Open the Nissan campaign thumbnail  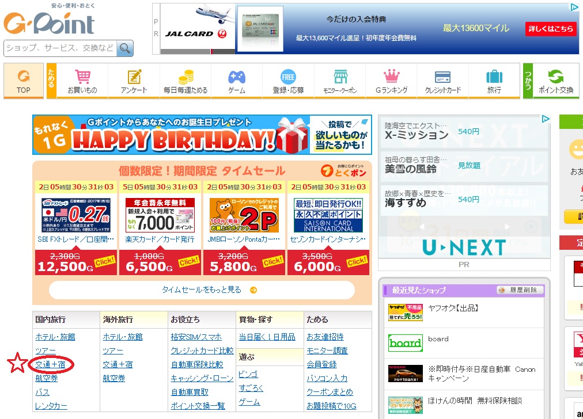tap(405, 374)
